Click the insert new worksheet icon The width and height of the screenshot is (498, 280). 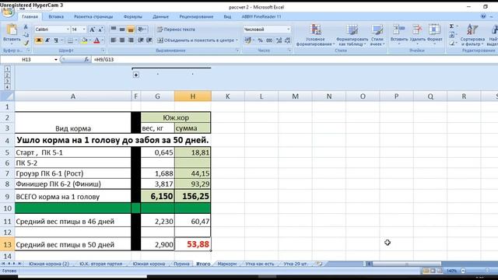coord(320,264)
